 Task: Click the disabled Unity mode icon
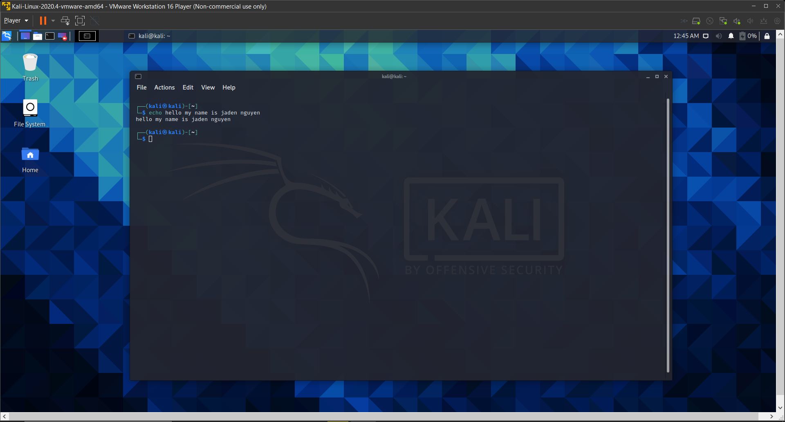94,20
